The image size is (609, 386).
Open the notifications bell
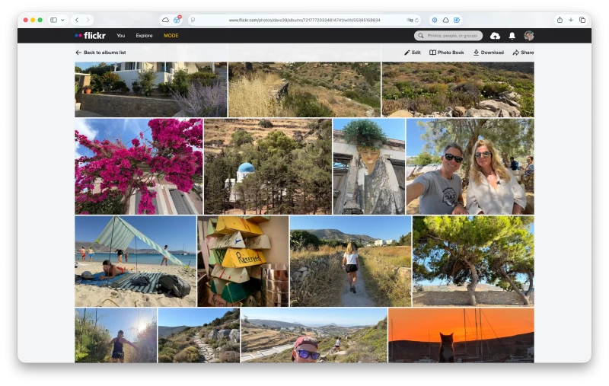[512, 36]
